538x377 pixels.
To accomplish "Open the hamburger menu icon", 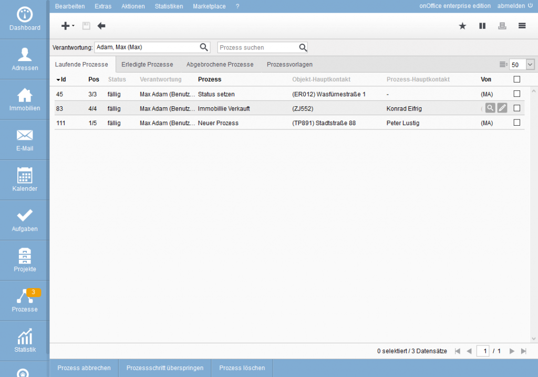I will click(522, 26).
